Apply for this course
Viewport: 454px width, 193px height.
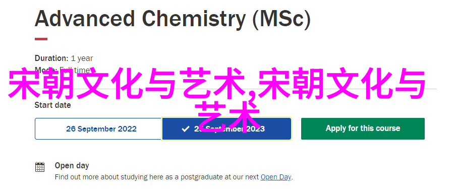point(363,129)
